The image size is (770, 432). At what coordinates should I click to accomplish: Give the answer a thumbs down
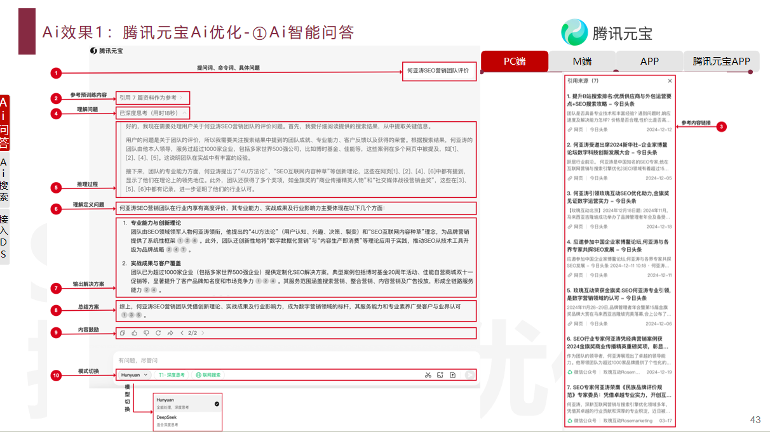tap(146, 332)
